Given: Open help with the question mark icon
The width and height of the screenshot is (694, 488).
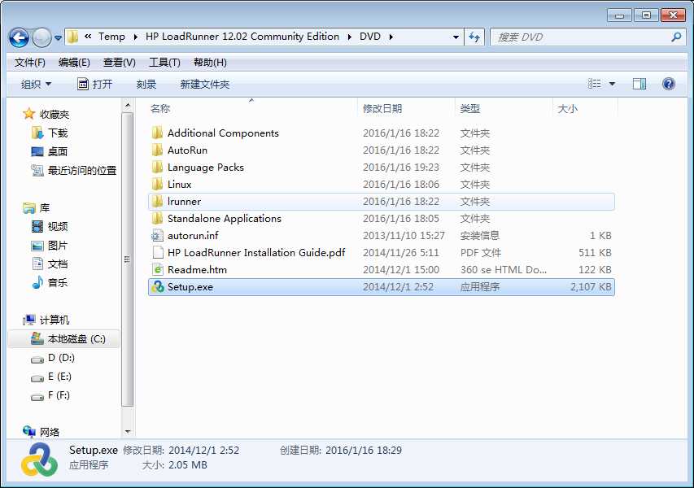Looking at the screenshot, I should [x=668, y=84].
